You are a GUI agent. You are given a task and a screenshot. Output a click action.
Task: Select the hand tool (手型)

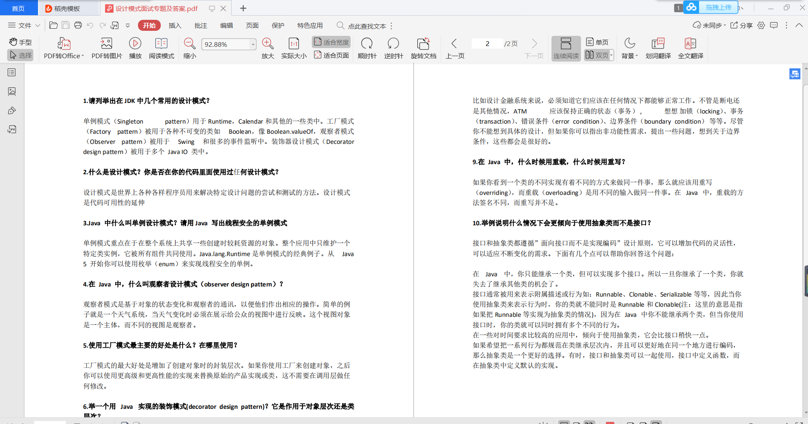[21, 42]
